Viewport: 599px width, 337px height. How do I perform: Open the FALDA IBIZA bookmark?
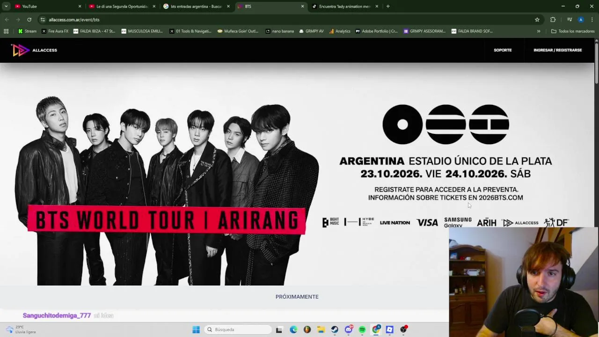94,31
